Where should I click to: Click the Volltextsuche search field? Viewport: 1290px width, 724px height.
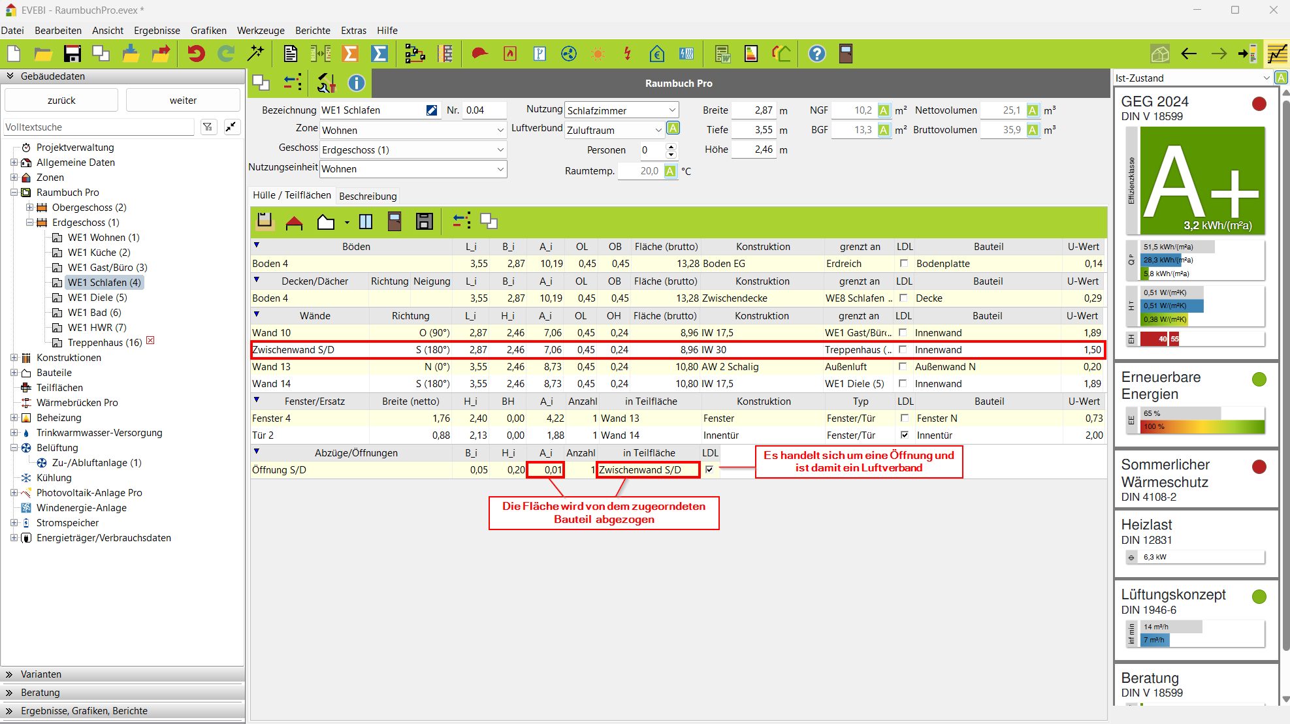coord(98,127)
